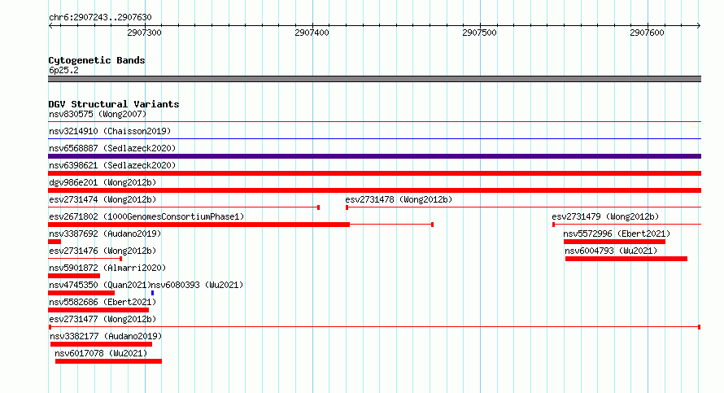The image size is (724, 393).
Task: Select the nsv3382177 (Audano2019) label
Action: pyautogui.click(x=106, y=336)
